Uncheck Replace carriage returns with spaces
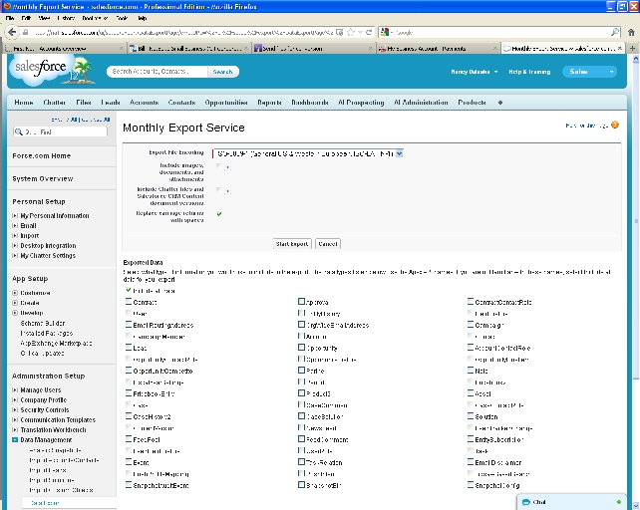 pos(219,214)
